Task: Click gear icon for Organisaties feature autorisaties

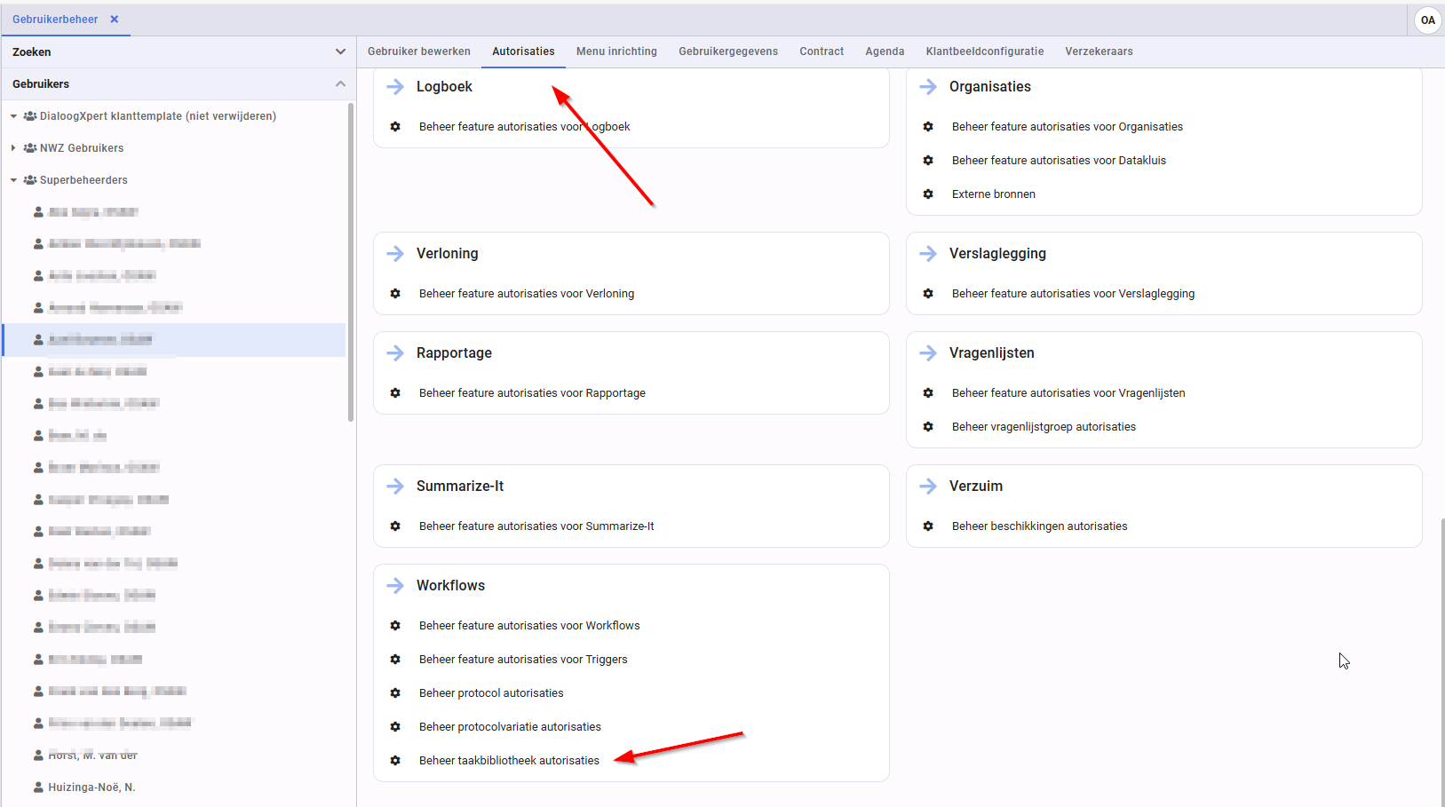Action: pos(928,127)
